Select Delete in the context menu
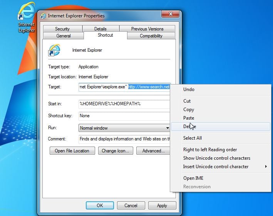 point(221,127)
